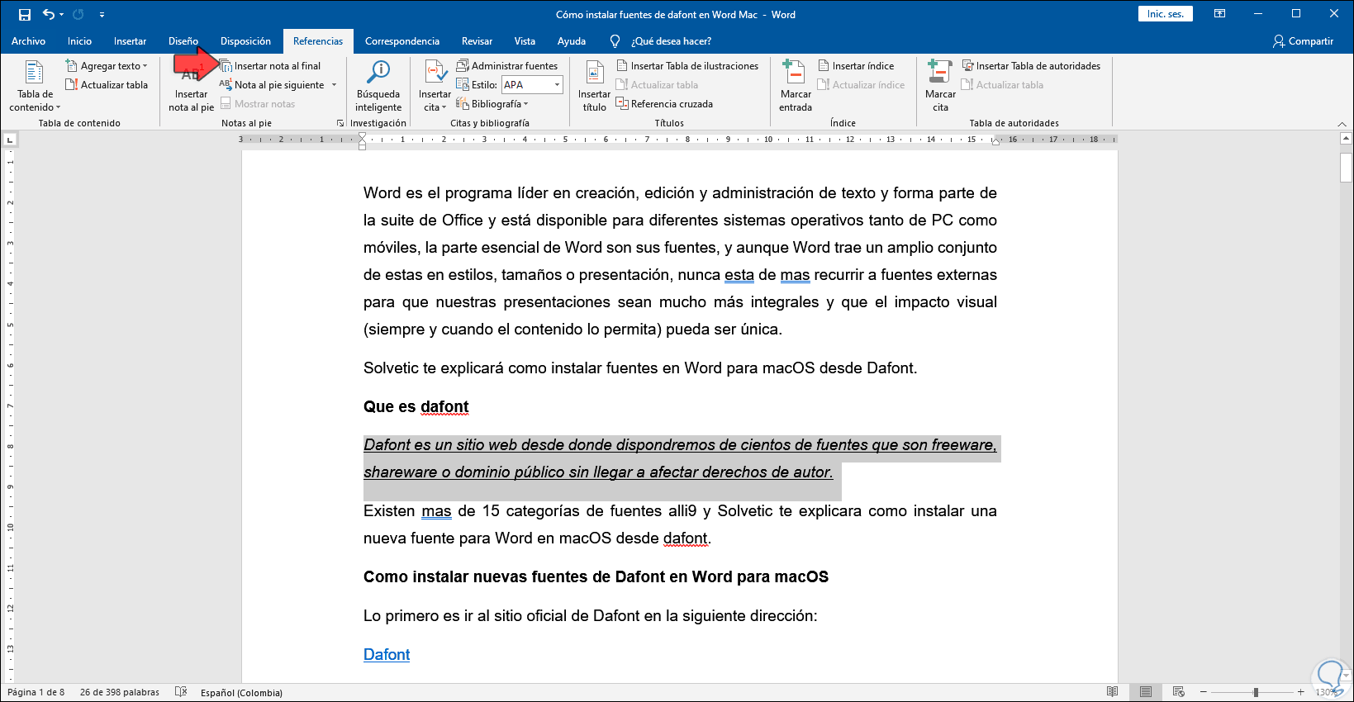
Task: Switch to Read Mode view
Action: pos(1113,692)
